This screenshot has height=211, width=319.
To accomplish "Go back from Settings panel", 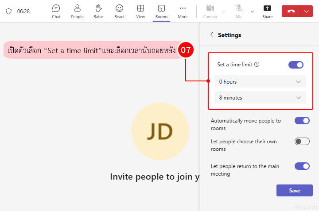I will click(212, 35).
